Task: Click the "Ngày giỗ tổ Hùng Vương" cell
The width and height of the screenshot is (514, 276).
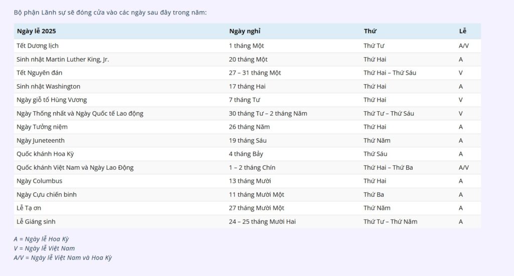Action: 52,100
